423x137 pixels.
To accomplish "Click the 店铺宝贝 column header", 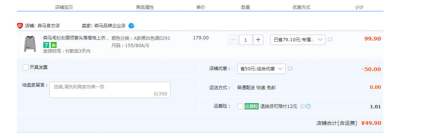I will pos(64,7).
